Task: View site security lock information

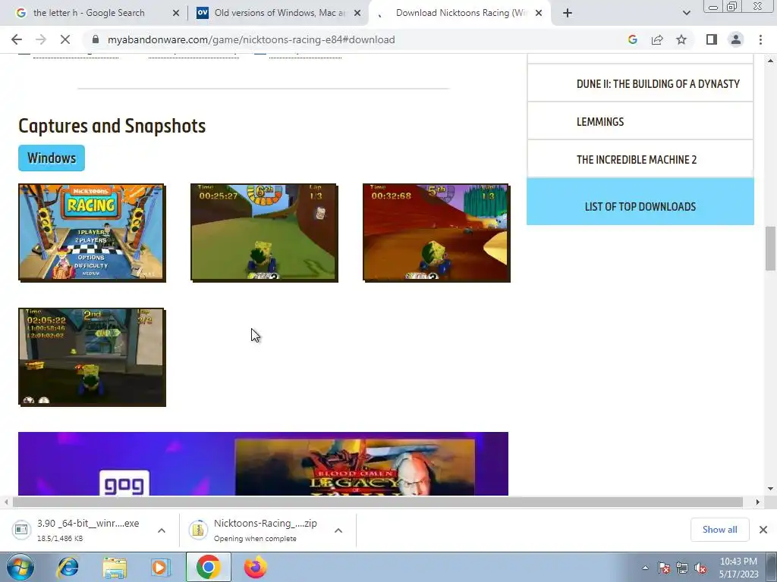Action: 96,39
